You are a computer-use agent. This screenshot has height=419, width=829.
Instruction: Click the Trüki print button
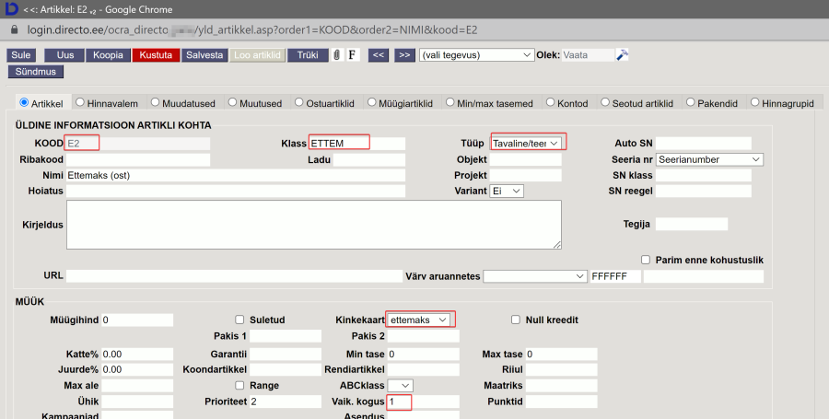[x=308, y=55]
